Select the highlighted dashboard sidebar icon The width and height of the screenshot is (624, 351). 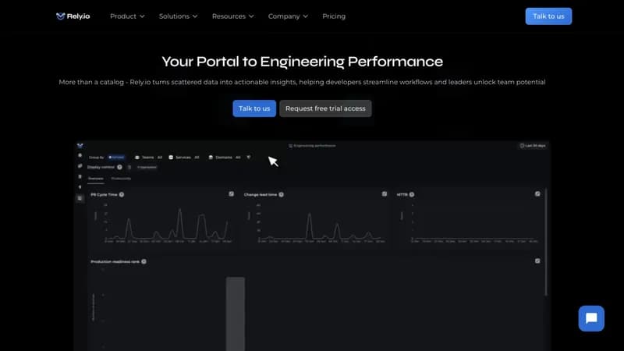click(80, 198)
